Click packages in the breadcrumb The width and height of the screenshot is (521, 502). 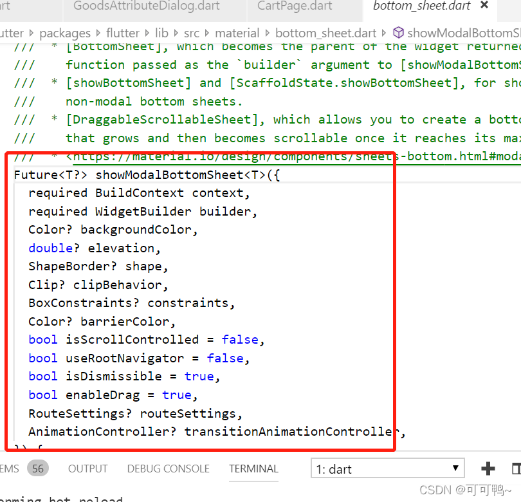click(x=65, y=33)
